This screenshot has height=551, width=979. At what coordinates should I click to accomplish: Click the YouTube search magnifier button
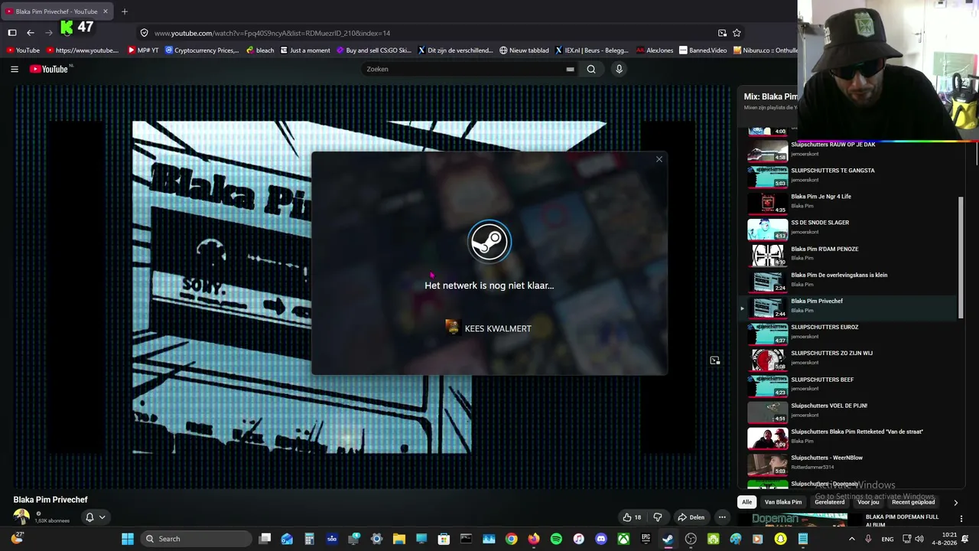(591, 69)
